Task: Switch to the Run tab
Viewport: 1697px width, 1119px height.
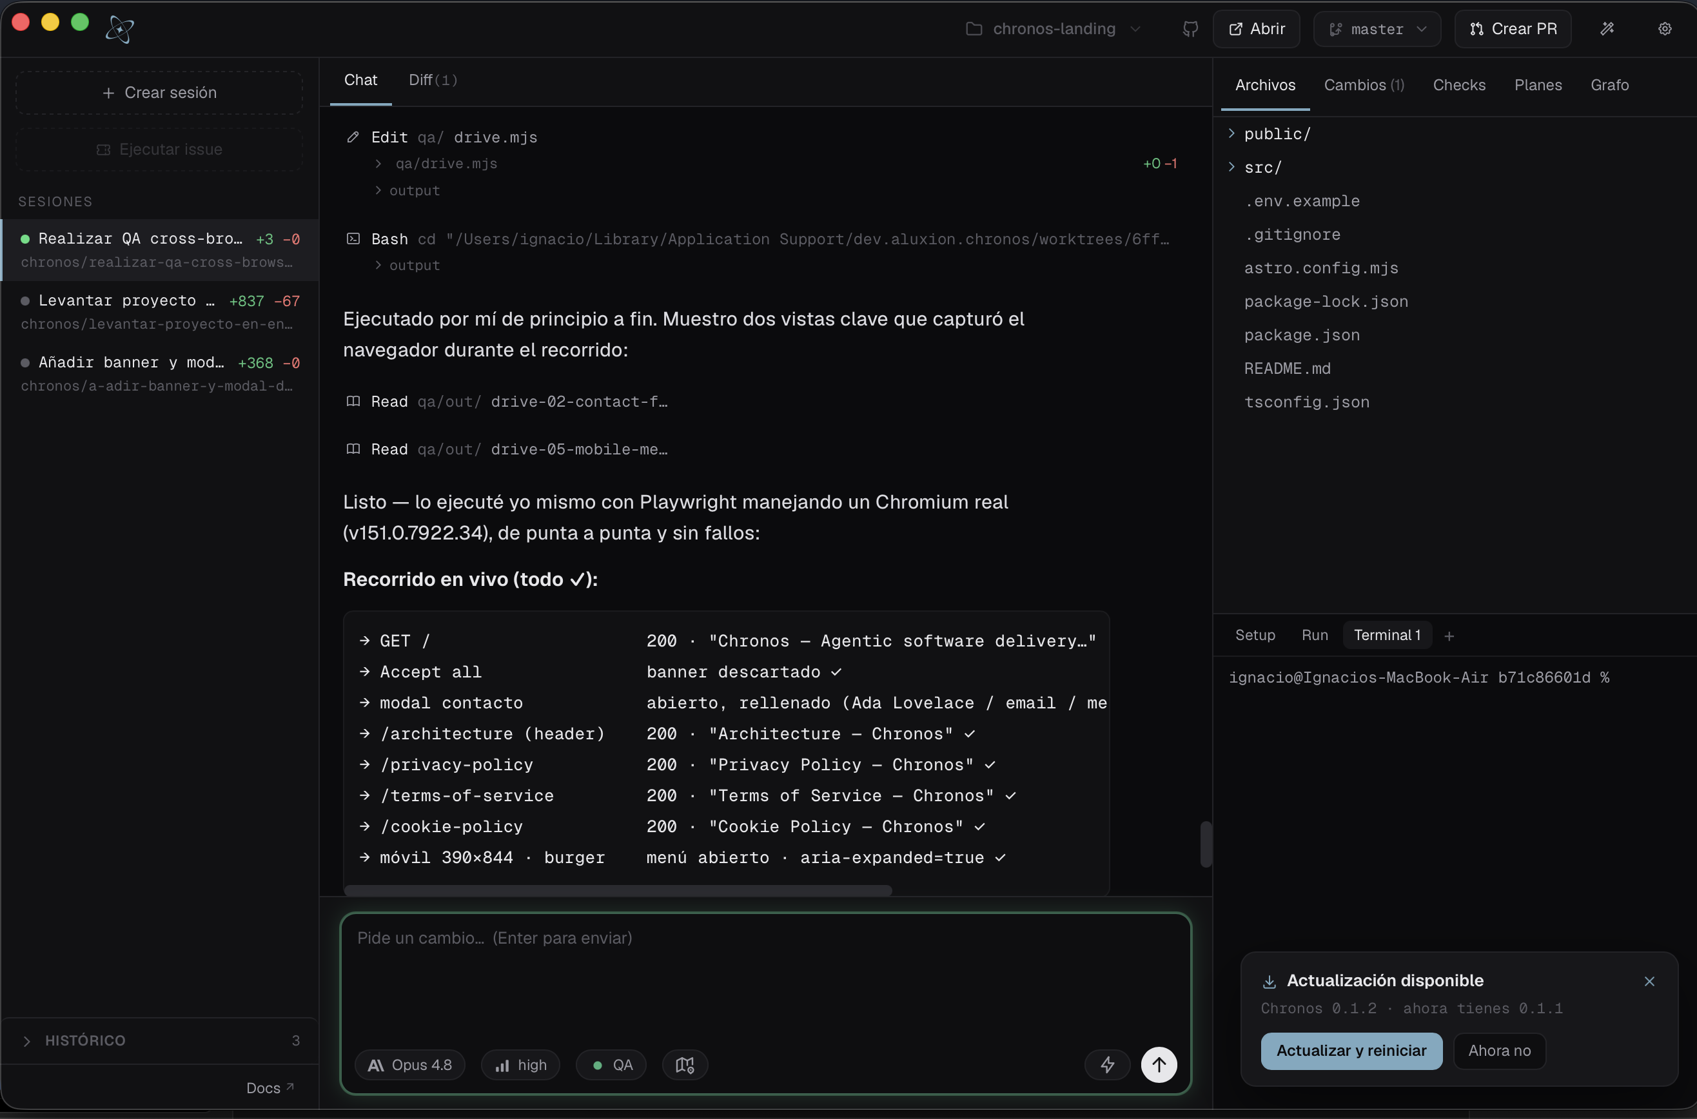Action: 1315,635
